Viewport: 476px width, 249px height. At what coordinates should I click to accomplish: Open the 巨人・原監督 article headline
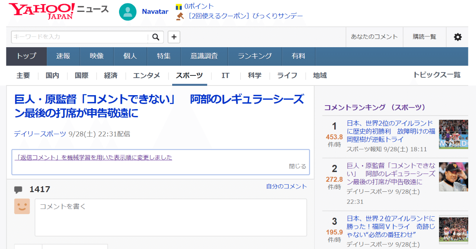point(159,106)
